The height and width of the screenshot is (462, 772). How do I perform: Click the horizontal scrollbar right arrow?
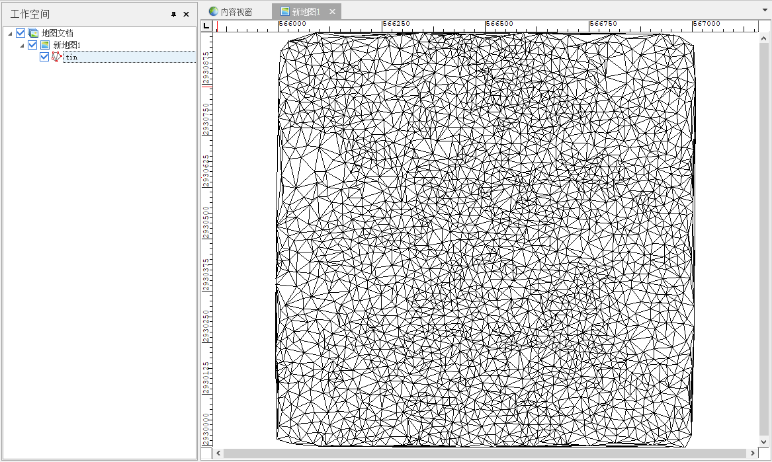coord(751,453)
